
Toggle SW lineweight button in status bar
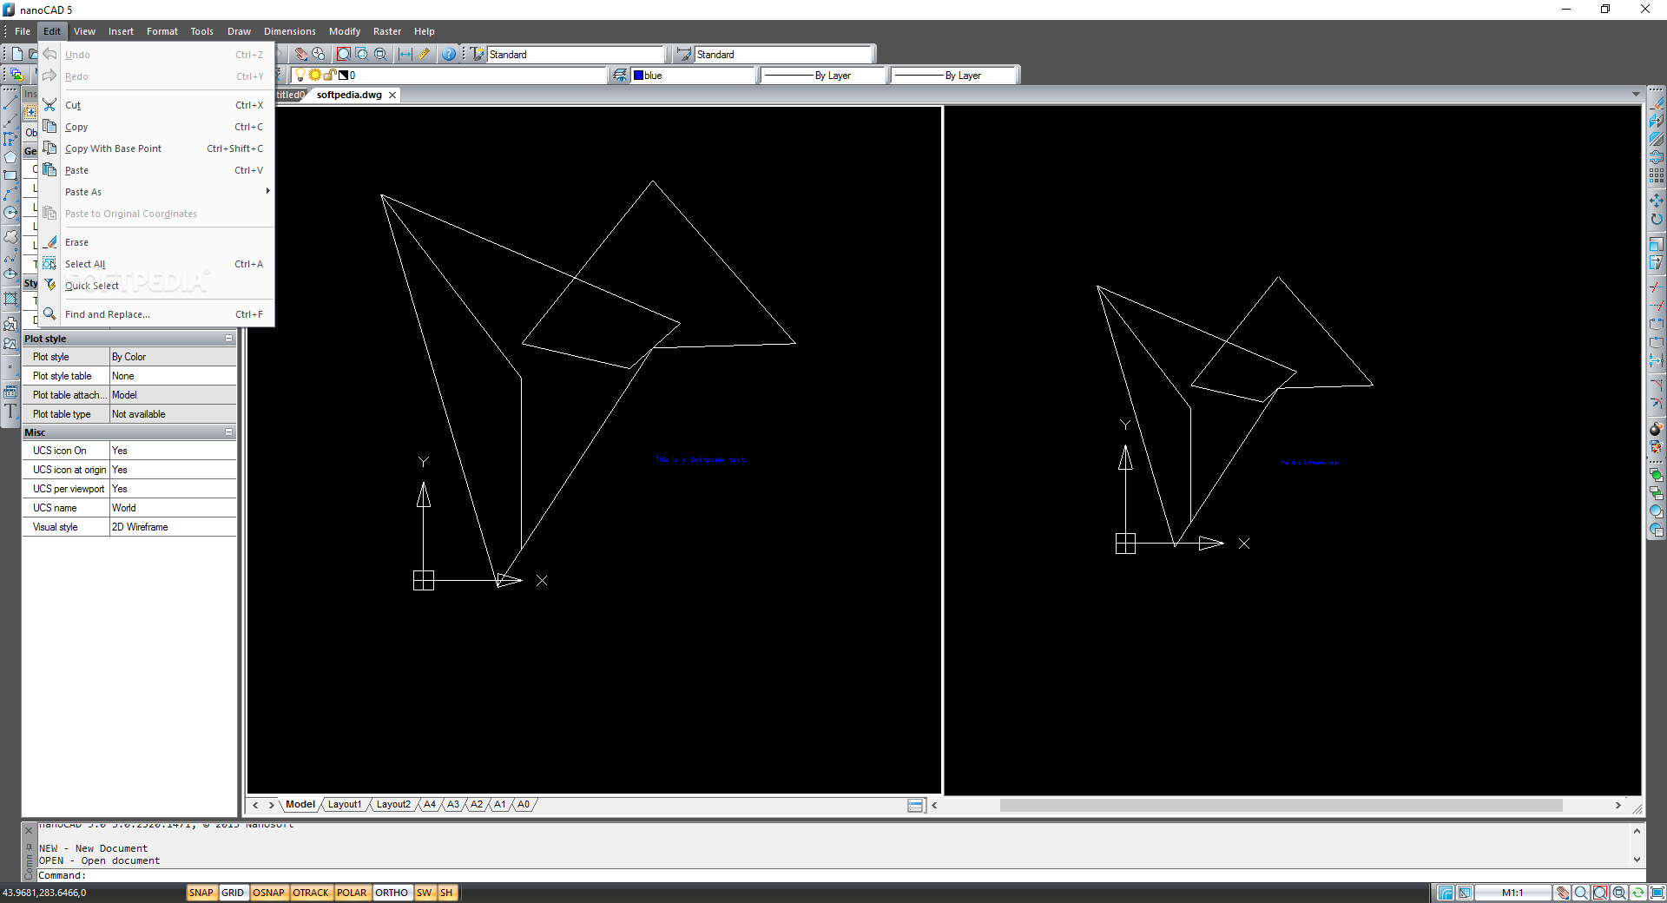(x=424, y=893)
